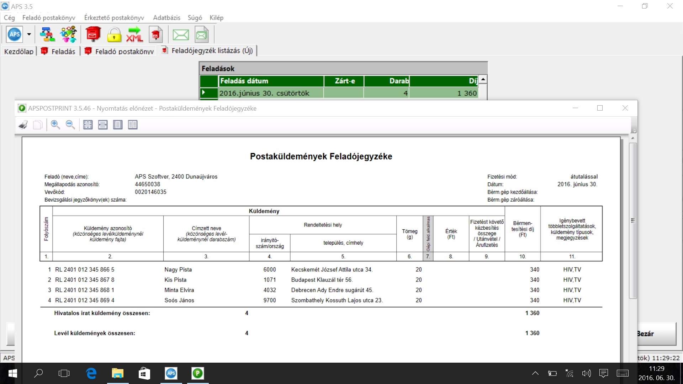Select the Feladójegyzék listázás (Új) tab
Screen dimensions: 683x384
pyautogui.click(x=207, y=50)
